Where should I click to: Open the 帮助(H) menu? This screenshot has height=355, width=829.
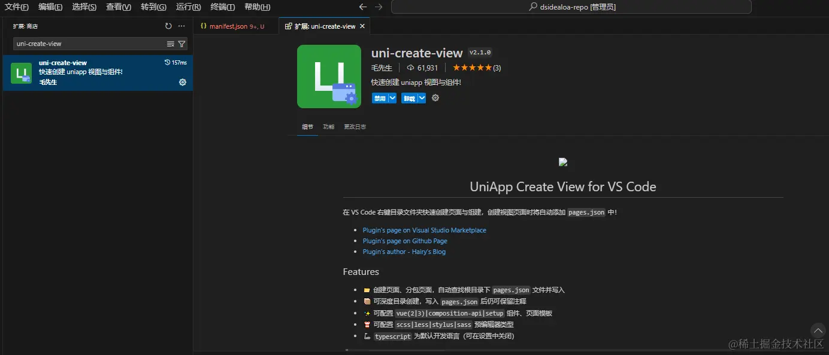pyautogui.click(x=257, y=7)
